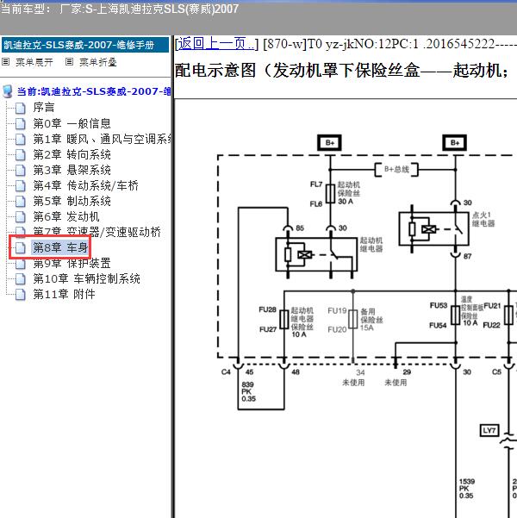Click the 起动机继电器 label in the diagram
This screenshot has height=518, width=517.
[x=371, y=245]
